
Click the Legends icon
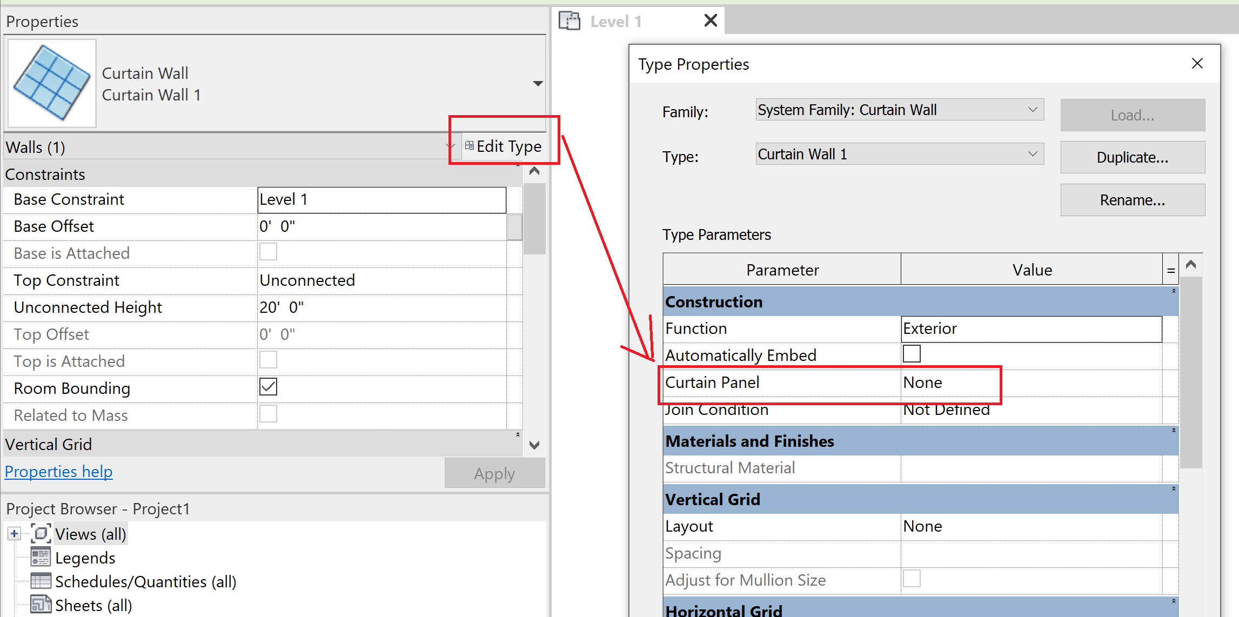point(40,557)
